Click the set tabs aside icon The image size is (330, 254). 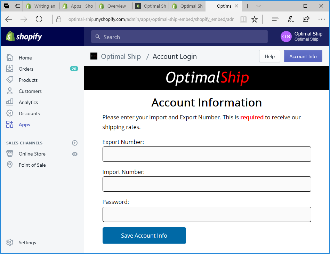click(x=17, y=6)
